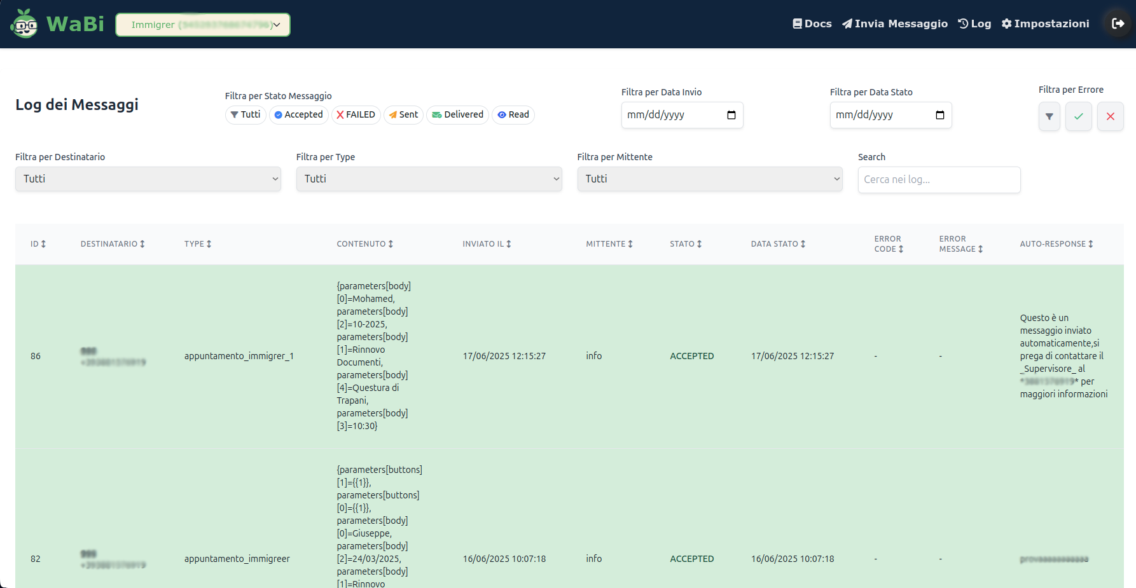Click the Cerca nei log search field

tap(938, 180)
